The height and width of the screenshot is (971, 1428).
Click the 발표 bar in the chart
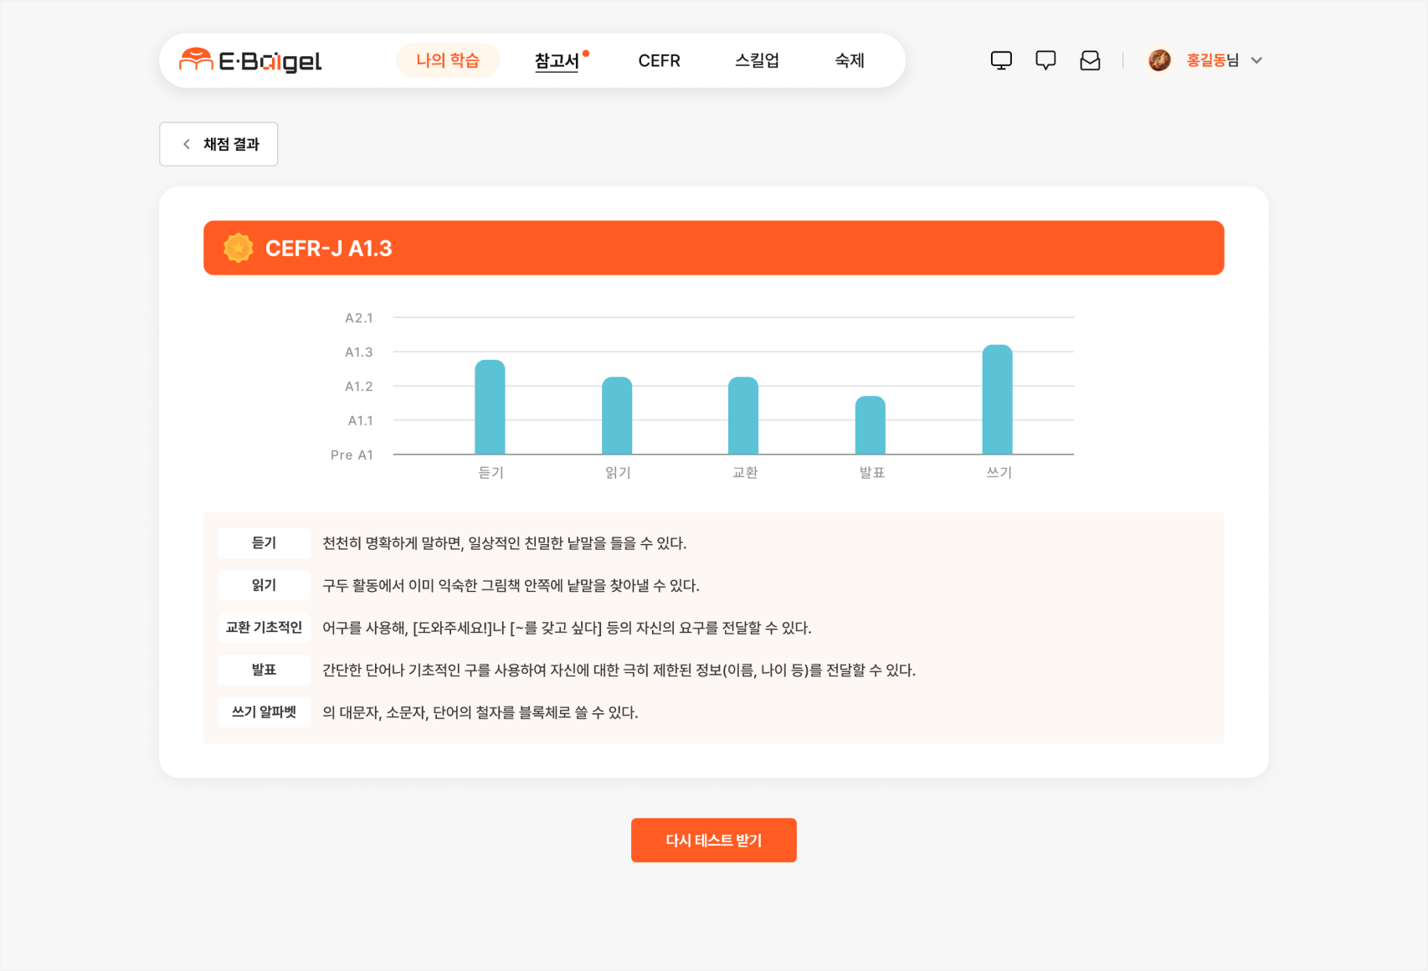point(871,425)
